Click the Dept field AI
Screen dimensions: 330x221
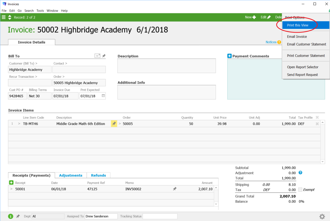[x=48, y=216]
